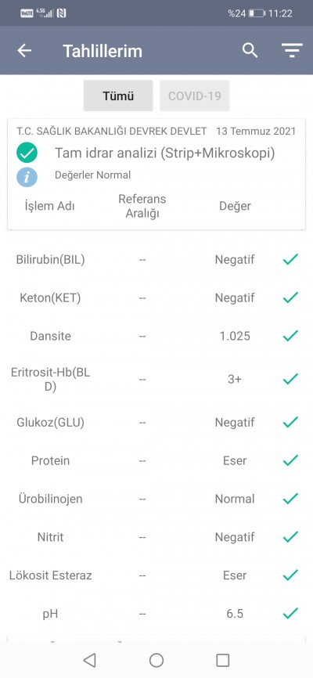Screen dimensions: 313x678
Task: Tap the back arrow in header
Action: pos(24,51)
